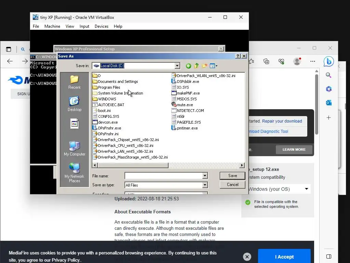350x263 pixels.
Task: Select IO.SYS file
Action: (180, 87)
